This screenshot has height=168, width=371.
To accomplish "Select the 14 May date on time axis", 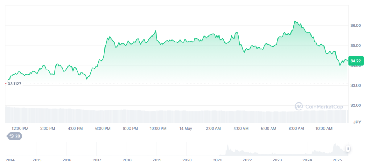I will (x=185, y=129).
